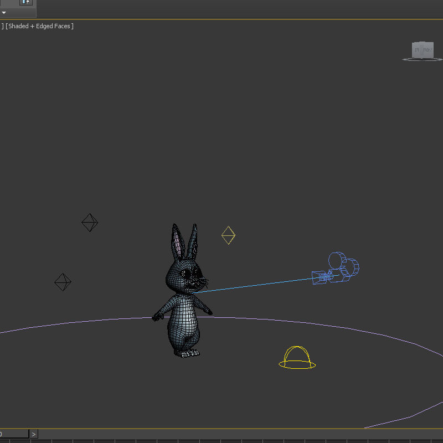The height and width of the screenshot is (443, 443).
Task: Select the upper black octahedron light
Action: point(90,223)
